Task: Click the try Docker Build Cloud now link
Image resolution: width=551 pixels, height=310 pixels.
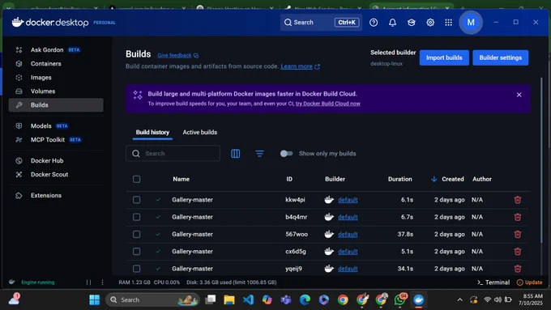Action: point(328,104)
